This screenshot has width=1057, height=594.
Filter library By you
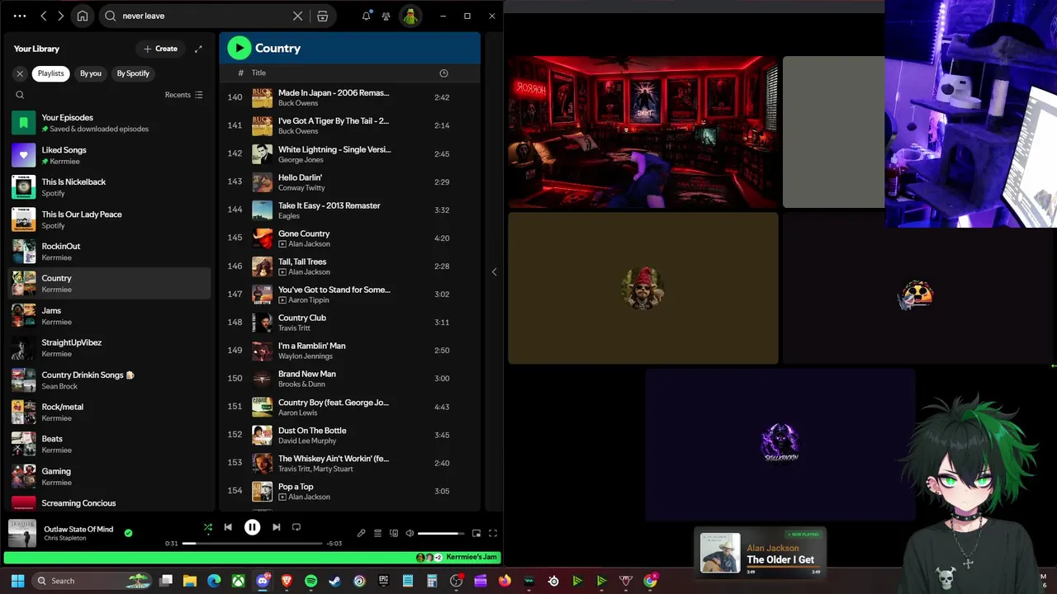point(91,73)
